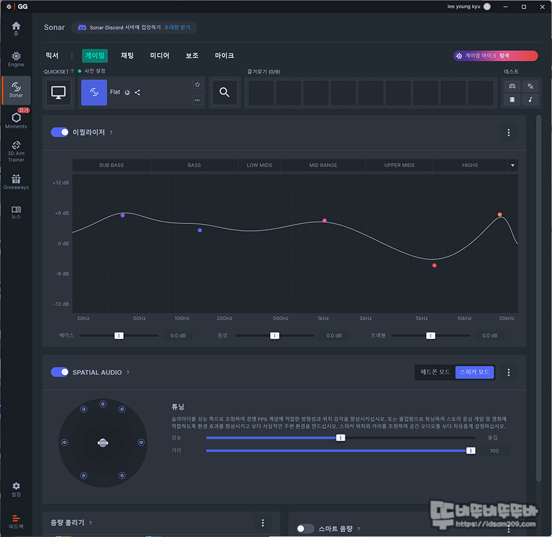
Task: Switch to the Mixer tab
Action: click(x=52, y=56)
